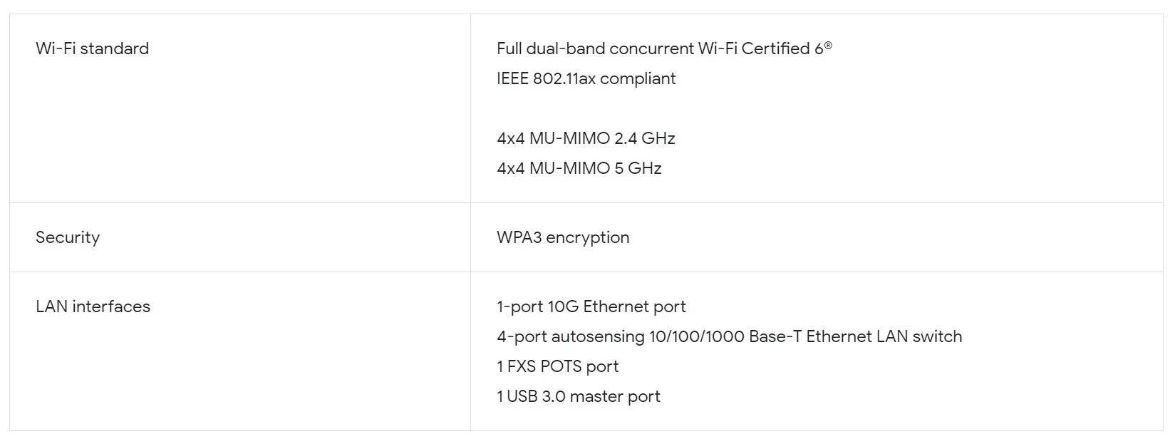Click the Wi-Fi Certified 6 text line
The height and width of the screenshot is (444, 1175).
click(x=663, y=48)
